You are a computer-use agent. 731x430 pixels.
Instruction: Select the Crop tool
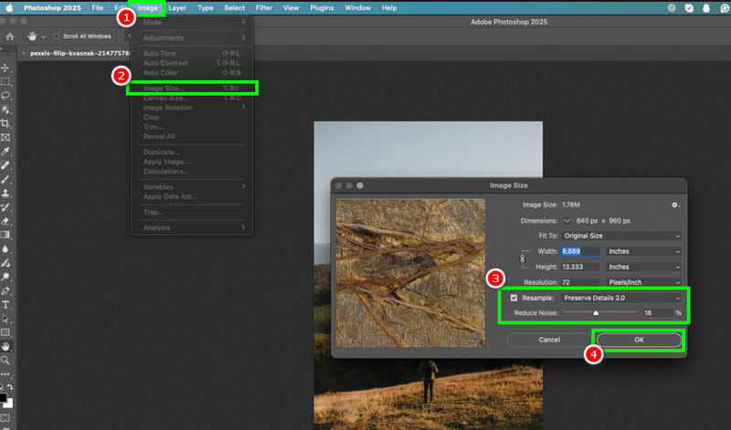pyautogui.click(x=5, y=123)
